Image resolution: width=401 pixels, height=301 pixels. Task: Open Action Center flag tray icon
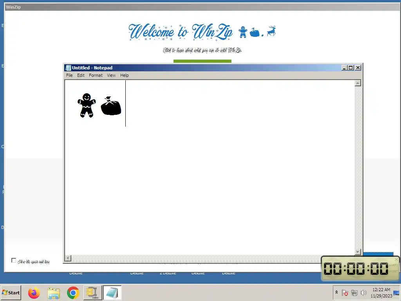coord(345,292)
